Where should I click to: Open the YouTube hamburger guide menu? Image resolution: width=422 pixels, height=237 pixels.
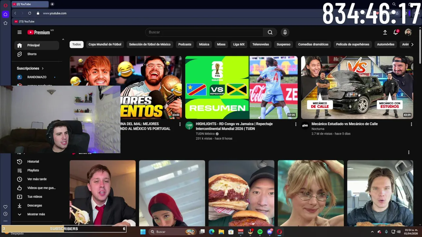click(19, 32)
